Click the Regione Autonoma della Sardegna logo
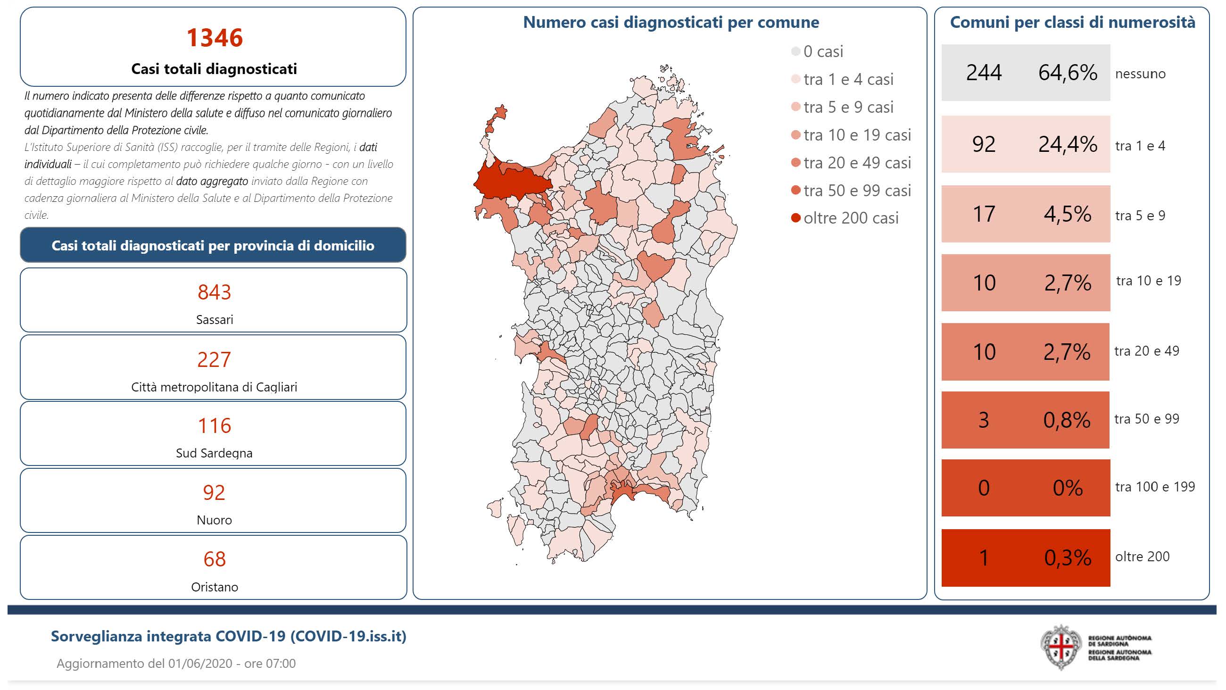The width and height of the screenshot is (1226, 690). click(x=1060, y=647)
